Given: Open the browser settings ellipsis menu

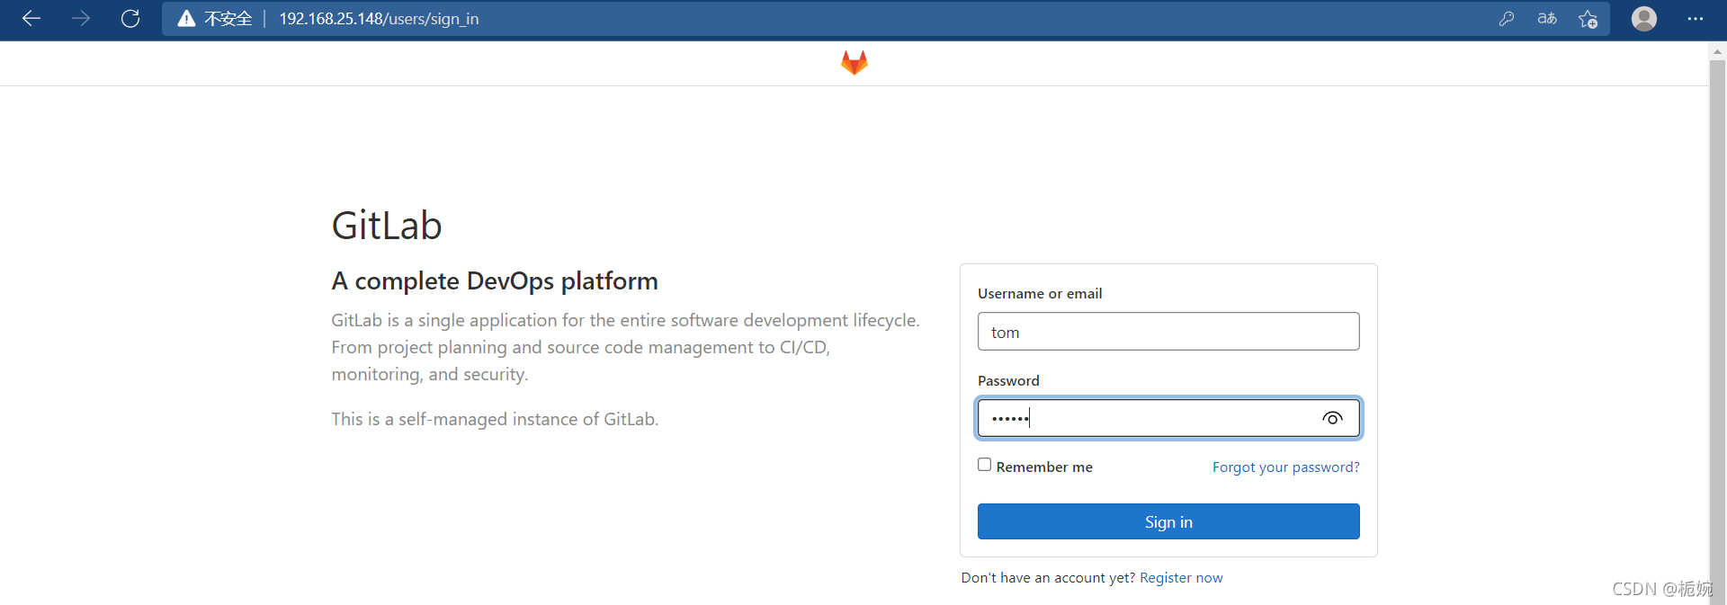Looking at the screenshot, I should pyautogui.click(x=1696, y=19).
